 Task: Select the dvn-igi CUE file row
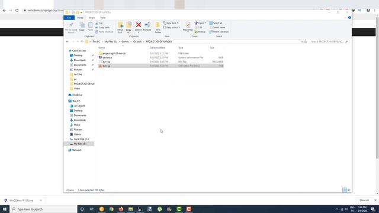(160, 66)
